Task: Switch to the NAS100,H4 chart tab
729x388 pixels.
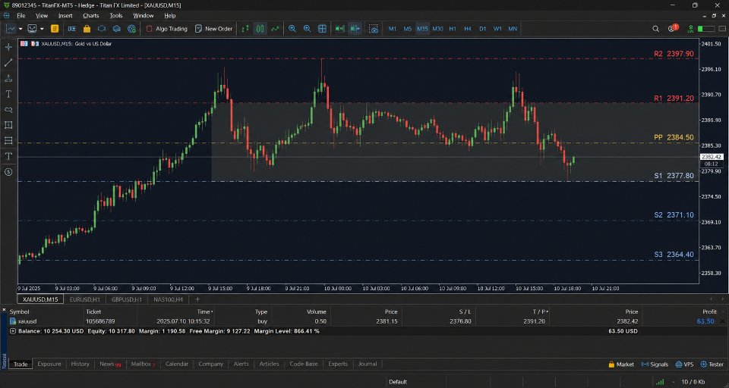Action: pos(168,299)
